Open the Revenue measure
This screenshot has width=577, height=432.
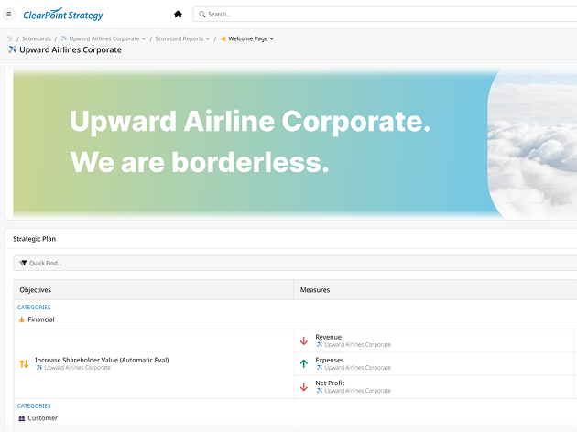328,337
